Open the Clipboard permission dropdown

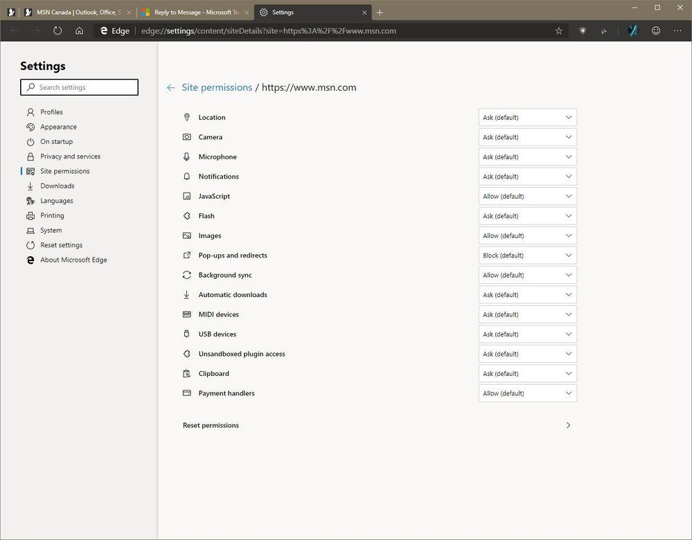click(527, 374)
